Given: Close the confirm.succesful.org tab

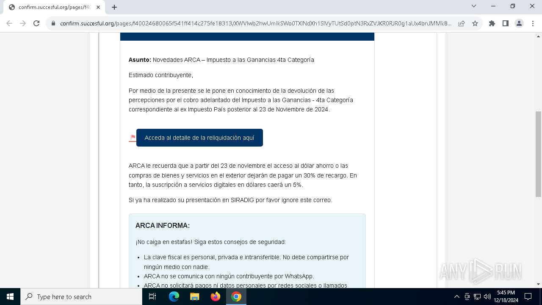Looking at the screenshot, I should click(98, 7).
